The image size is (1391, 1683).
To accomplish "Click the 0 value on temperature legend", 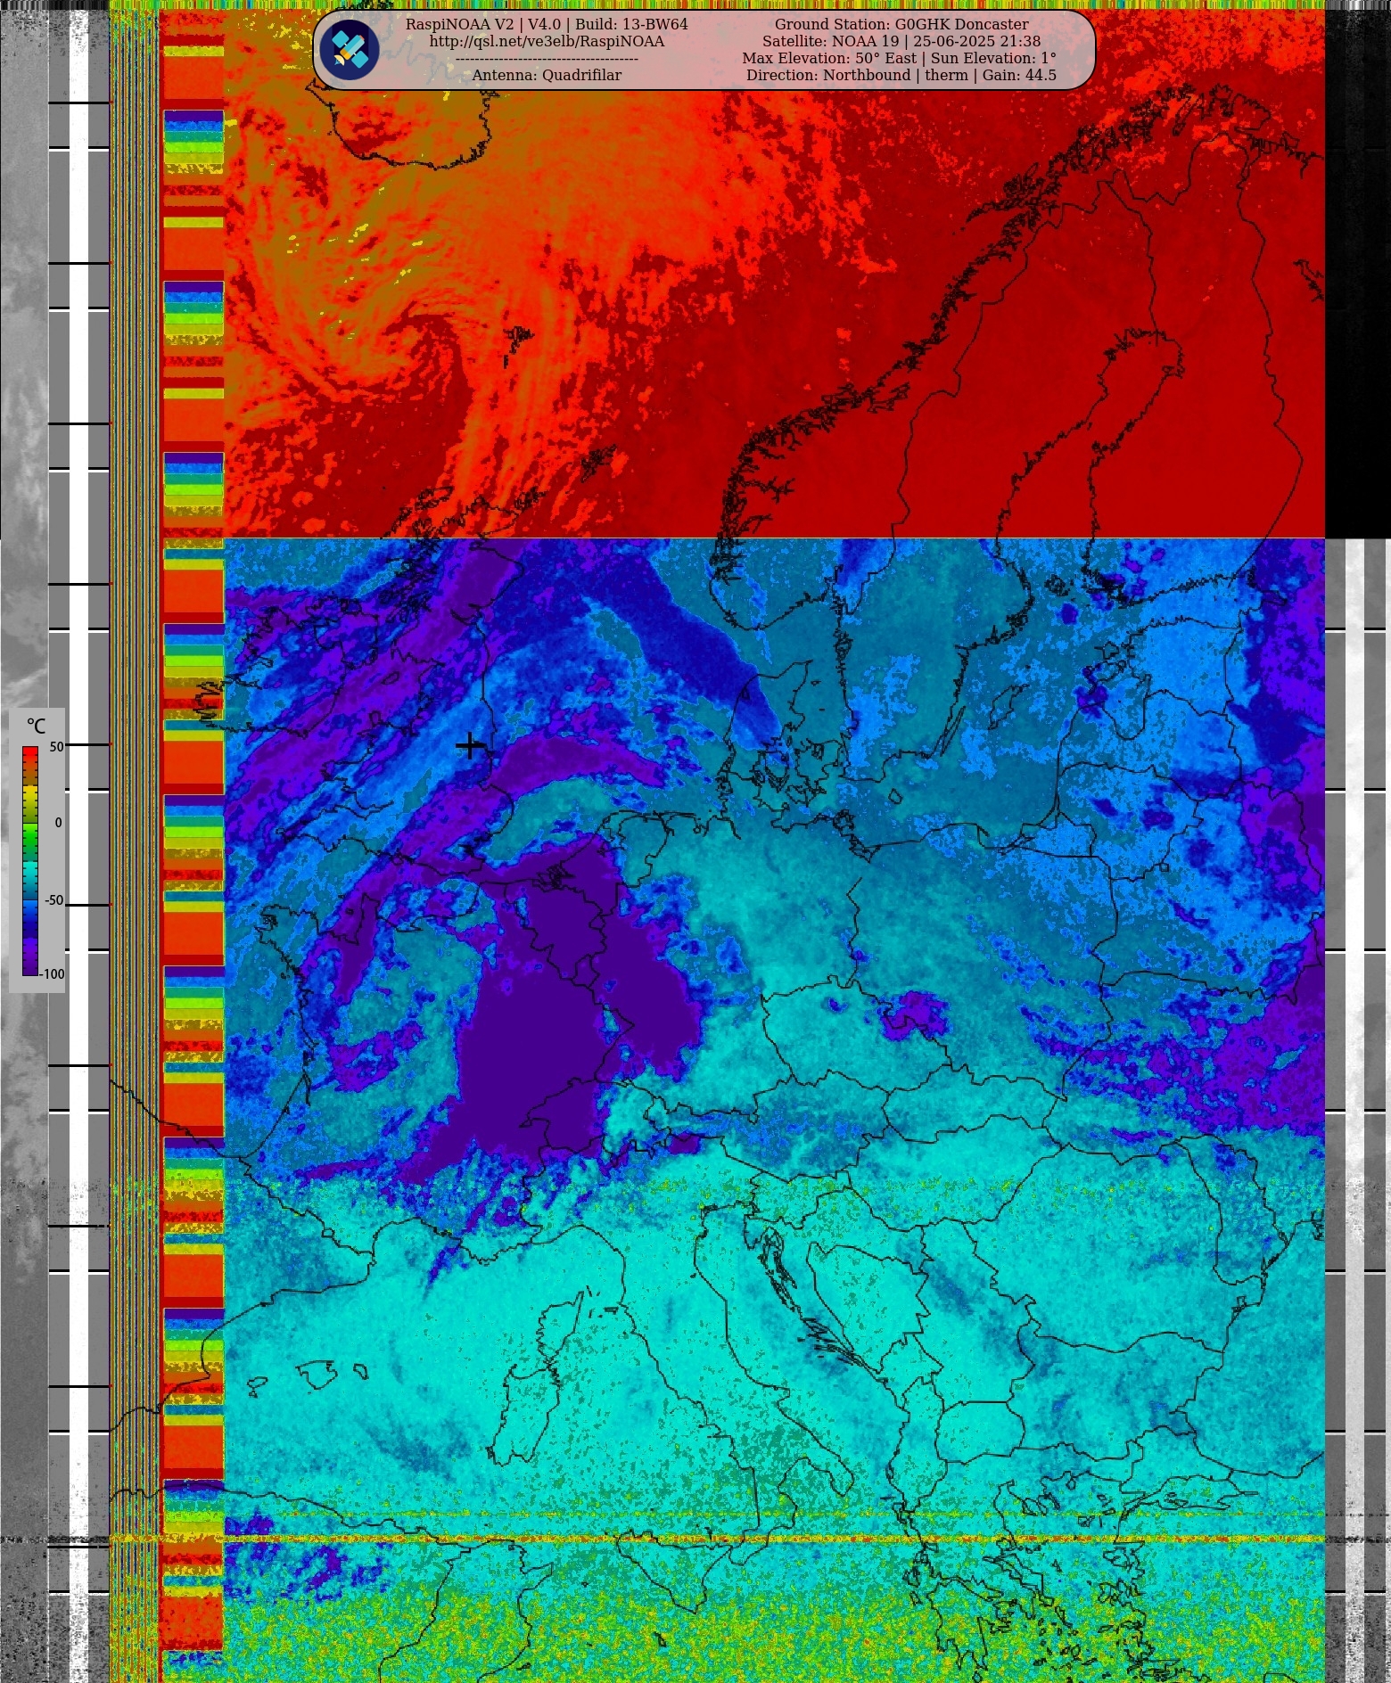I will (59, 823).
